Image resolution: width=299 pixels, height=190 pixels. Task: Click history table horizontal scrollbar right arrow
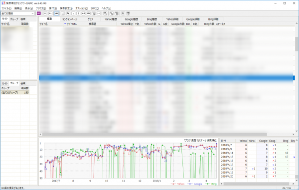293,184
